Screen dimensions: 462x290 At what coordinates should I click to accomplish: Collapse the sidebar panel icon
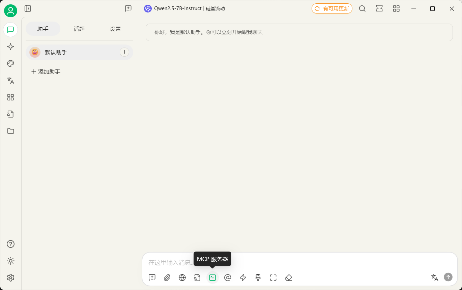click(28, 9)
